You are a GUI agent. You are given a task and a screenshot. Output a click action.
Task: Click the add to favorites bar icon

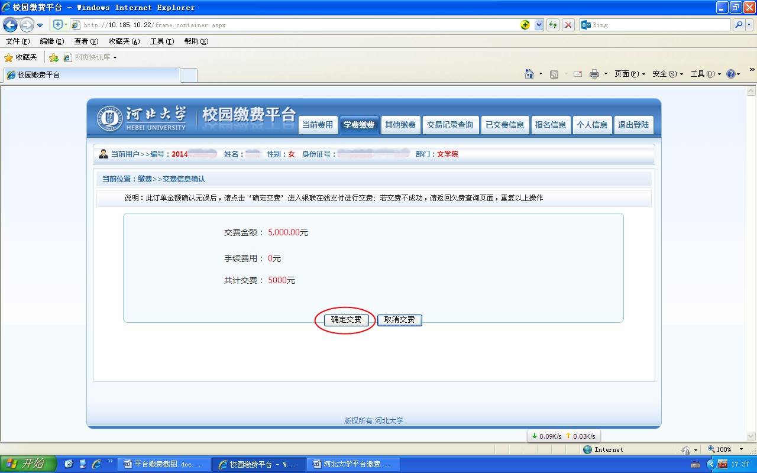(x=54, y=57)
